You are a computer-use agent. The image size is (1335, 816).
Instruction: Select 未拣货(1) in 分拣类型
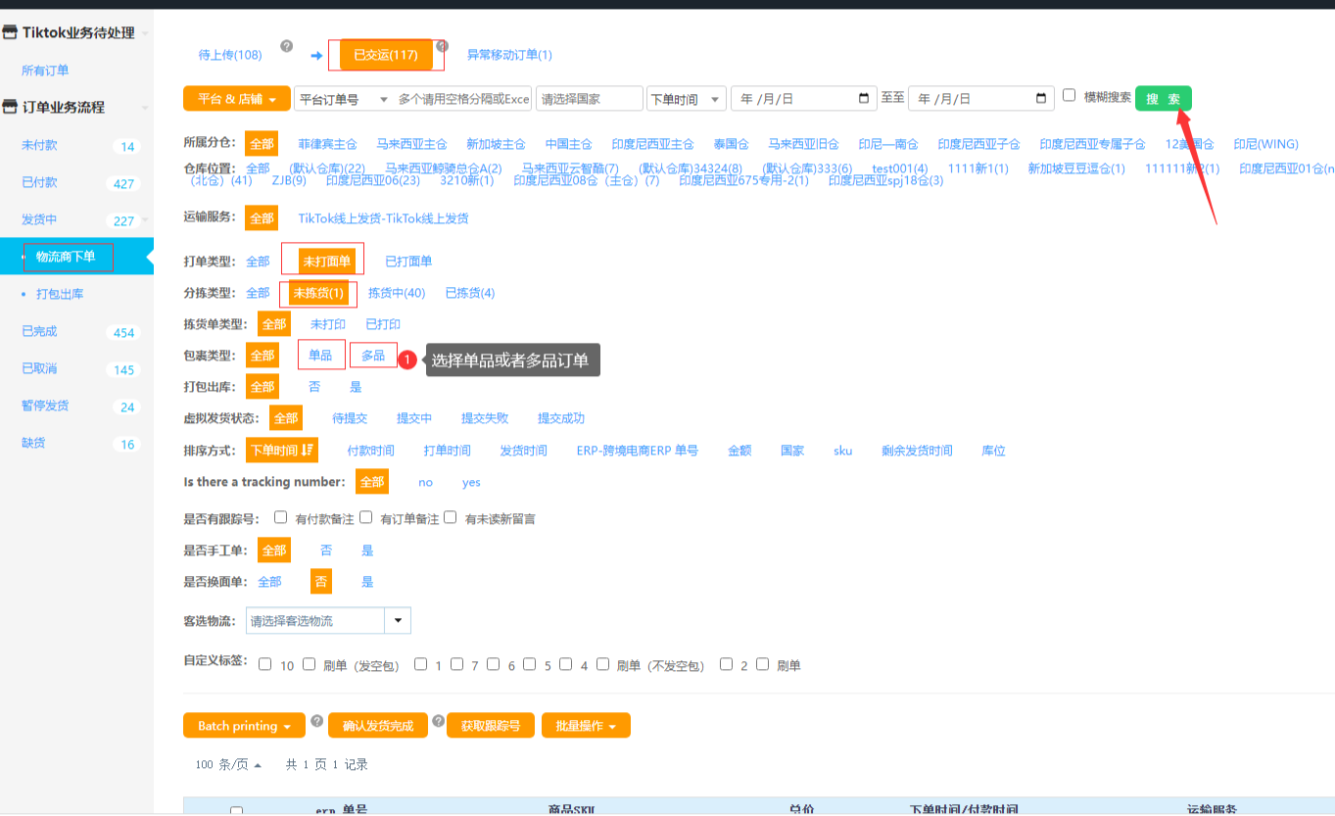[318, 293]
